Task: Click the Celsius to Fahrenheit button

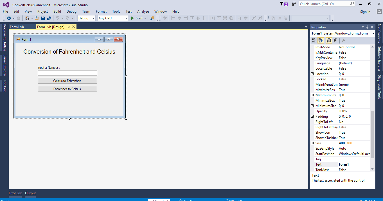Action: pyautogui.click(x=67, y=81)
